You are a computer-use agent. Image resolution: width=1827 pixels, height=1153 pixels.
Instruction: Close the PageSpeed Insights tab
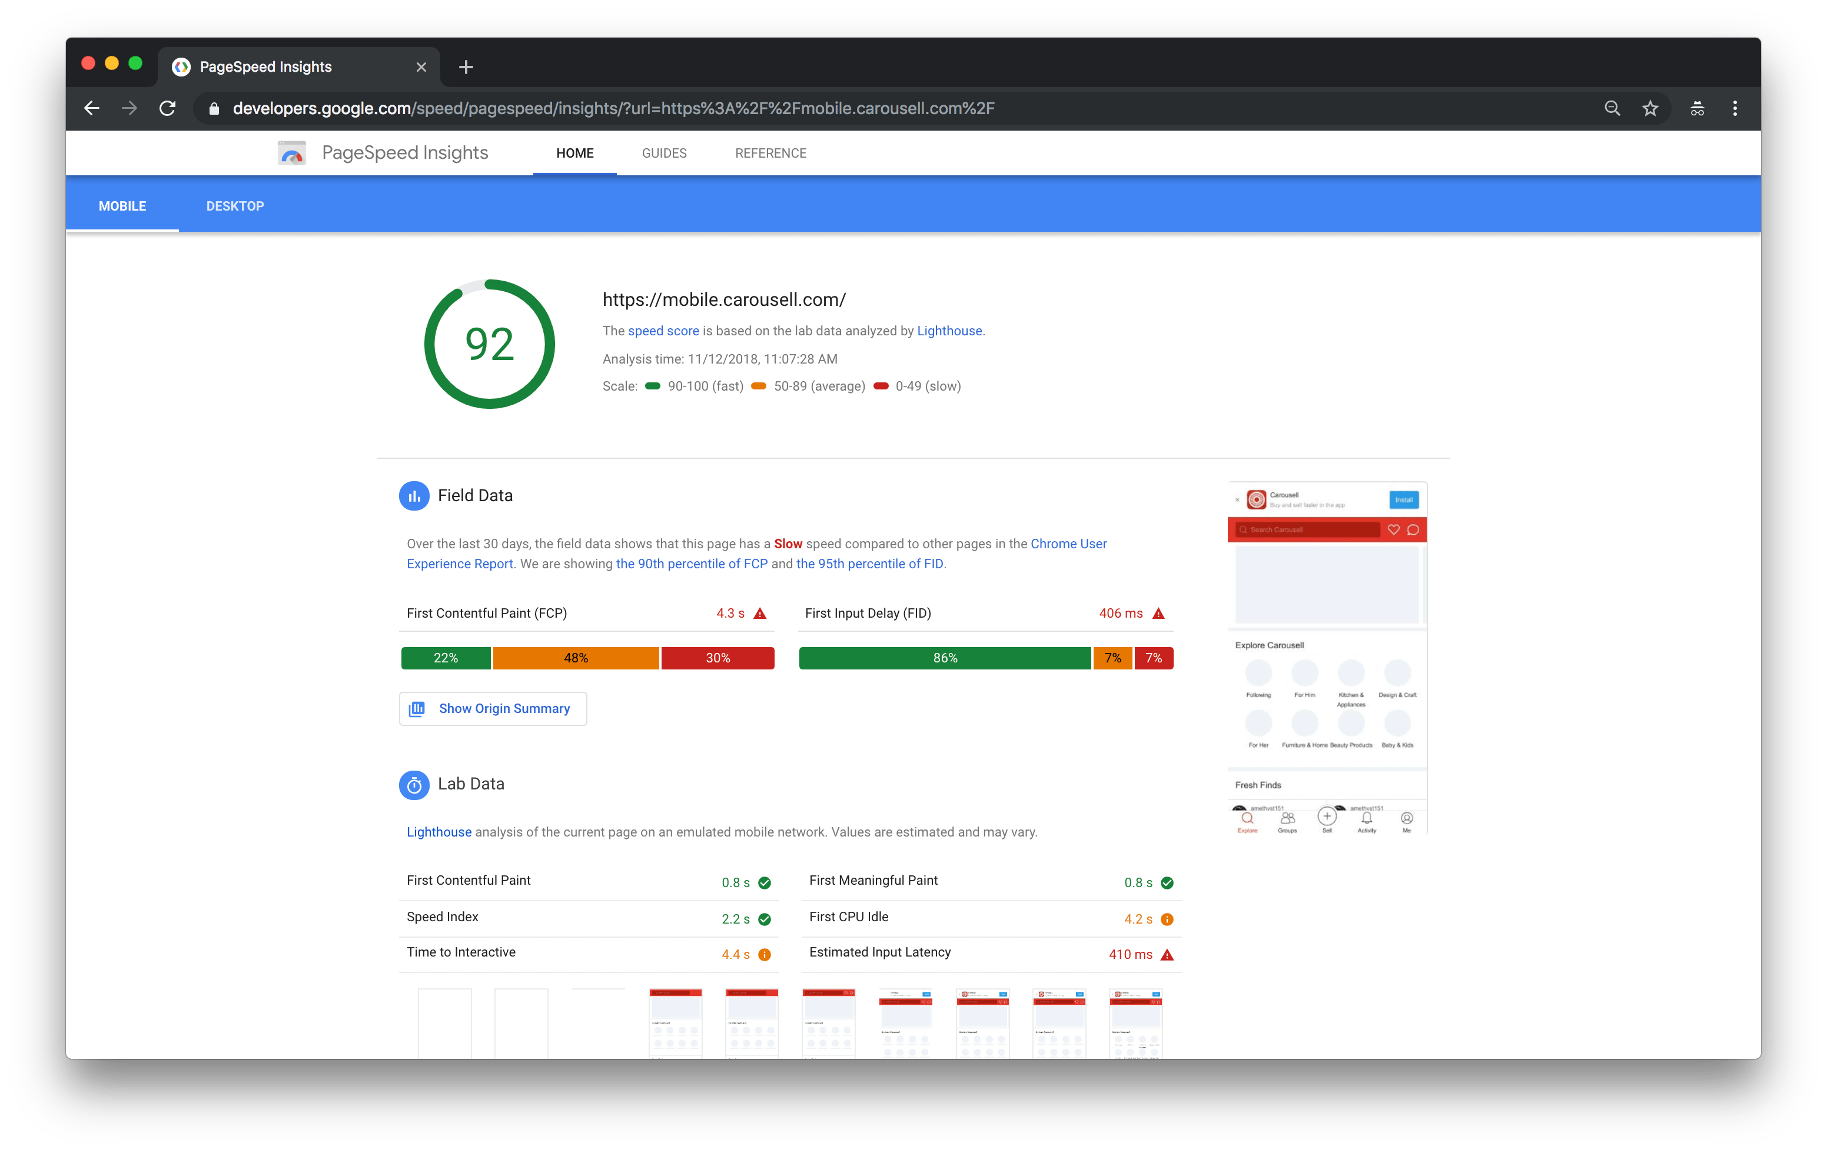[x=421, y=66]
